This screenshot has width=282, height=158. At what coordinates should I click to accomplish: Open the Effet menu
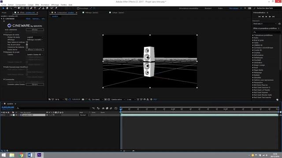click(37, 5)
